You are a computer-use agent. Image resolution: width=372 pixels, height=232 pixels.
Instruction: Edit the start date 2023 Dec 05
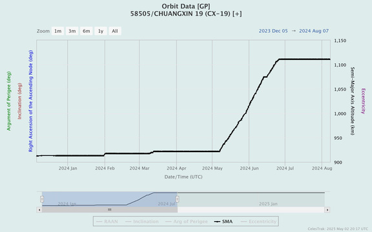pyautogui.click(x=273, y=31)
